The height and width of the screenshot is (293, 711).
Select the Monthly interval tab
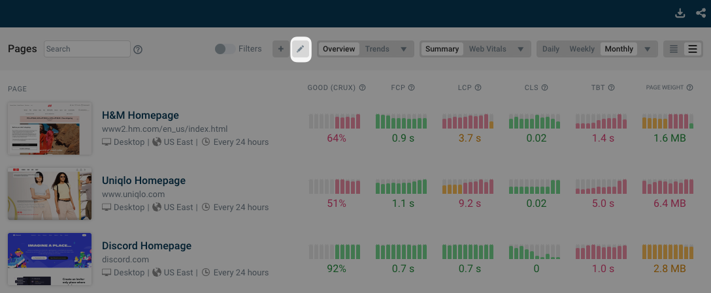(619, 49)
